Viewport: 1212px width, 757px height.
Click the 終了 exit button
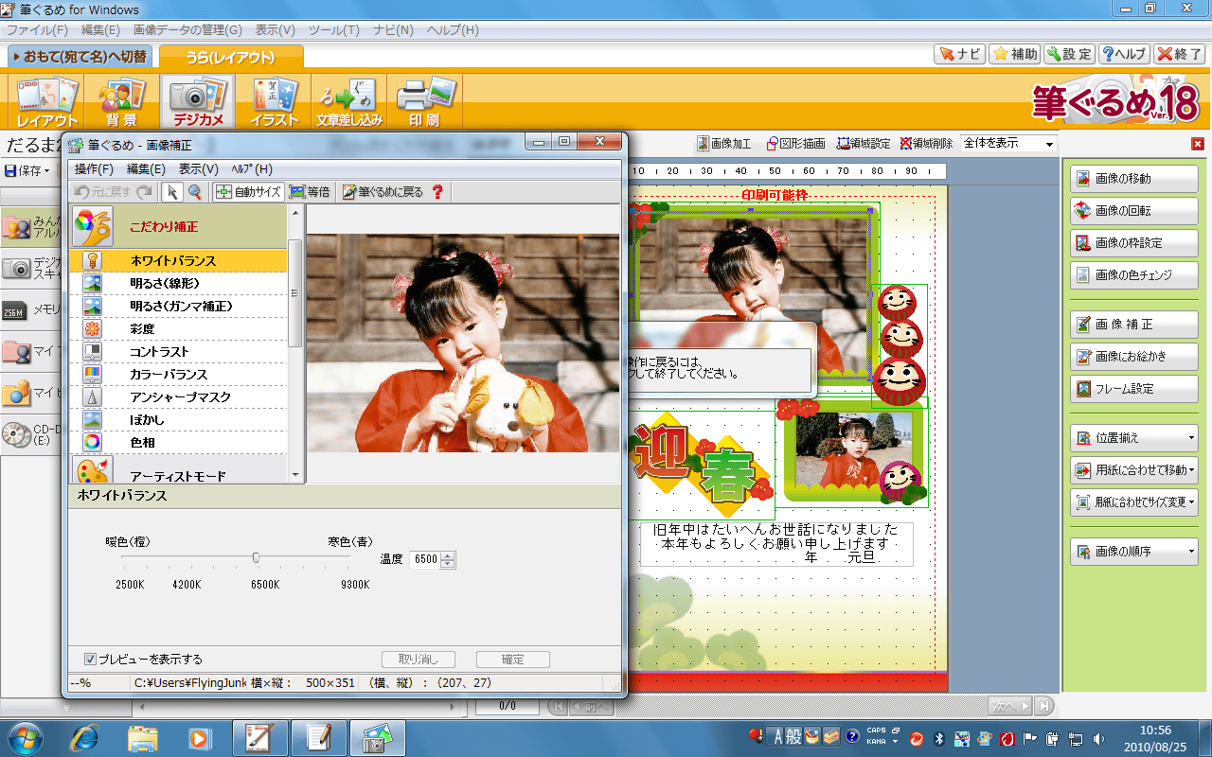(x=1180, y=55)
